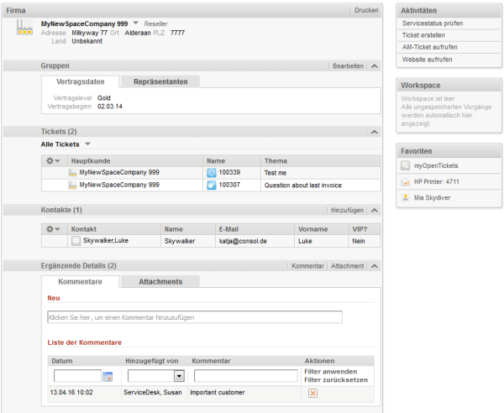The height and width of the screenshot is (413, 504).
Task: Open myOpenTickets favorite search
Action: (435, 165)
